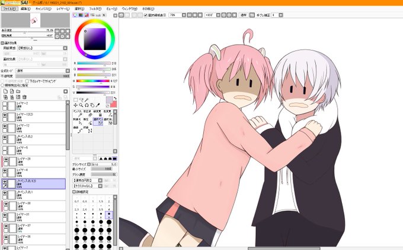Show hidden layer レイヤー5
403x250 pixels.
pos(5,148)
